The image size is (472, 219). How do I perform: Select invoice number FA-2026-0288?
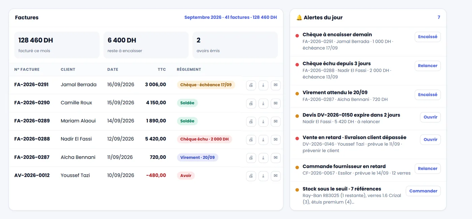coord(32,139)
